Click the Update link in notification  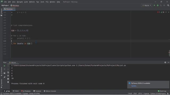coord(134,86)
